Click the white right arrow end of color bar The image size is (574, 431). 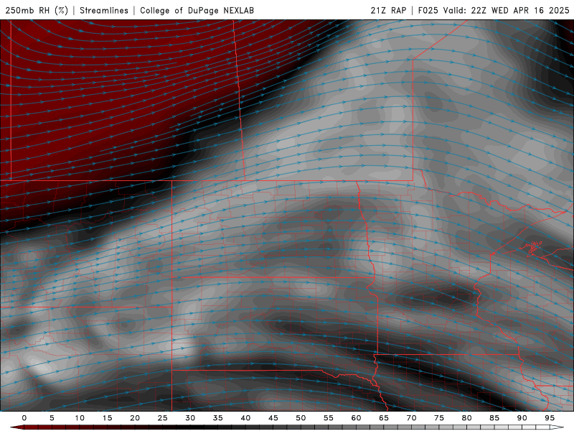557,427
